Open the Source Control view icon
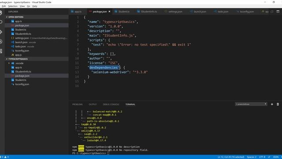The height and width of the screenshot is (159, 282). [x=1, y=32]
